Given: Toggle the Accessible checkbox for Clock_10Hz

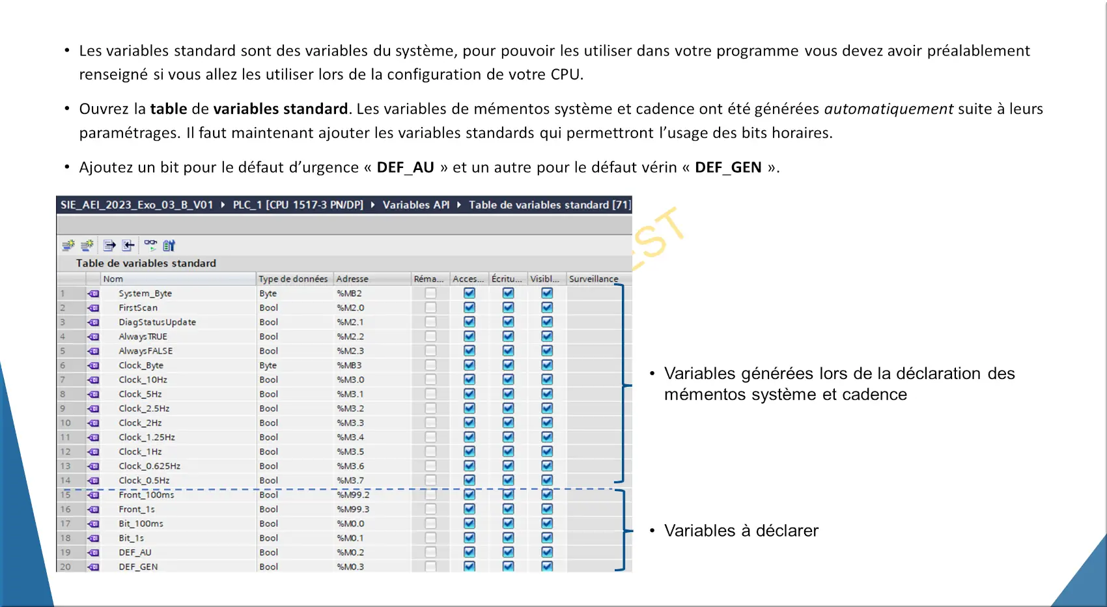Looking at the screenshot, I should click(469, 379).
